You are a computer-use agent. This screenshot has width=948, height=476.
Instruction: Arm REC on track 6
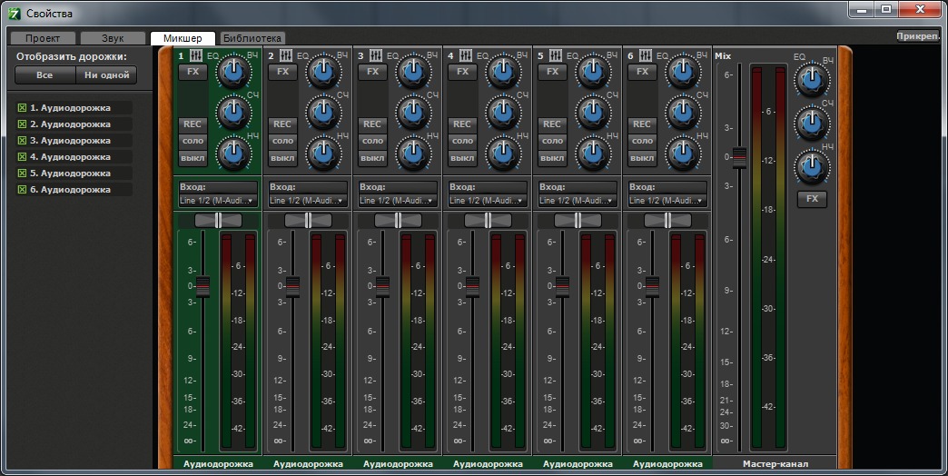pyautogui.click(x=642, y=124)
